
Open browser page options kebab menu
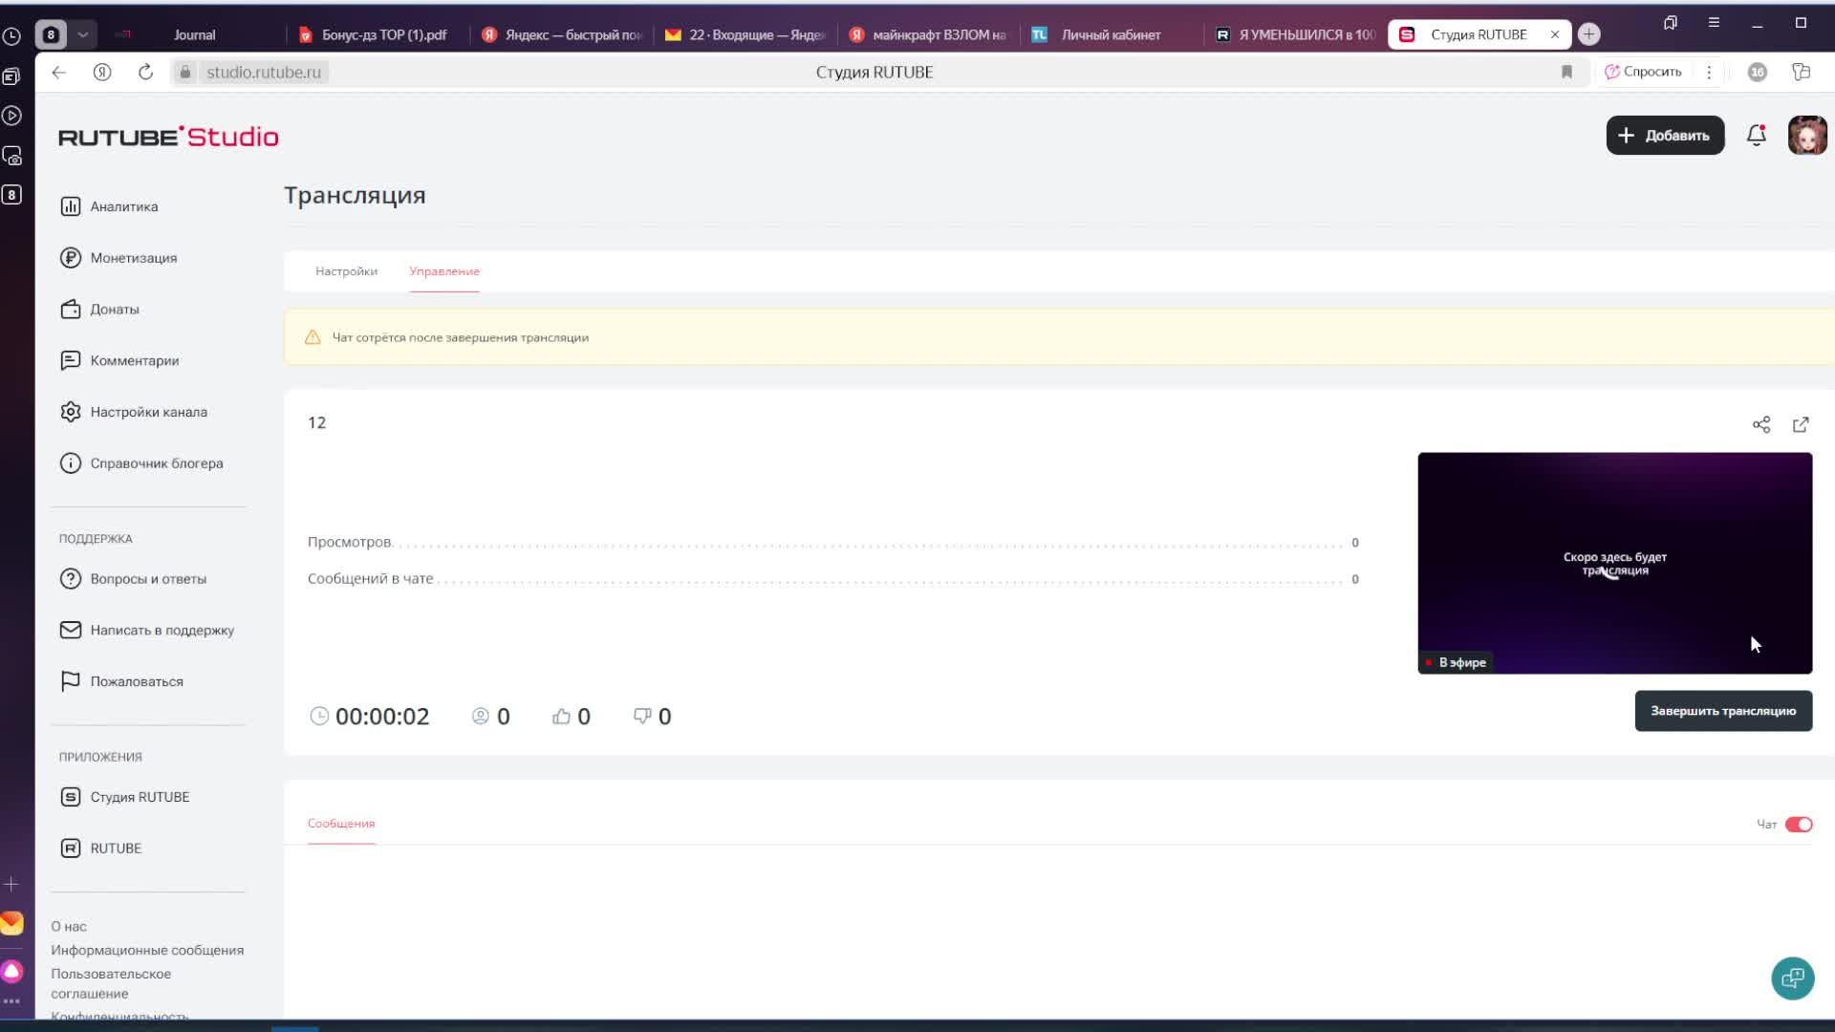click(1709, 72)
